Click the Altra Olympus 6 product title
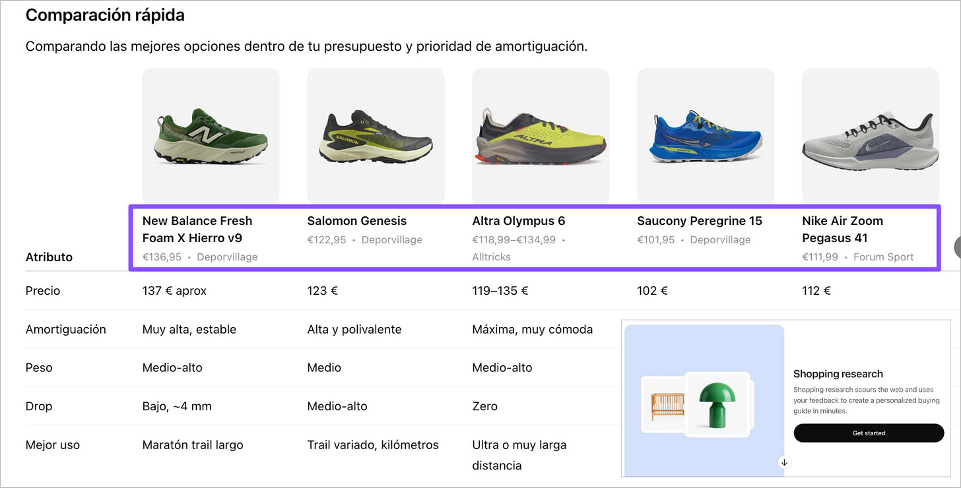The height and width of the screenshot is (488, 961). pos(519,221)
